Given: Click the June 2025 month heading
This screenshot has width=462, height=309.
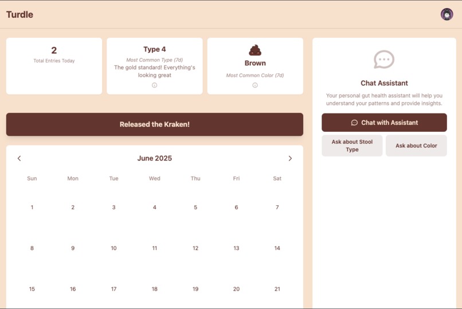Looking at the screenshot, I should point(154,158).
